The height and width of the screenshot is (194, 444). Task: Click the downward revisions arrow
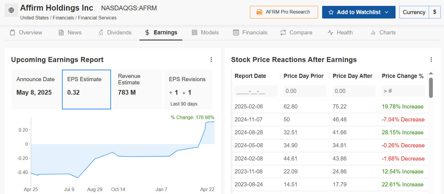(x=184, y=93)
